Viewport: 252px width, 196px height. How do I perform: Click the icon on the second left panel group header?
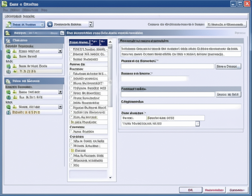(8, 80)
